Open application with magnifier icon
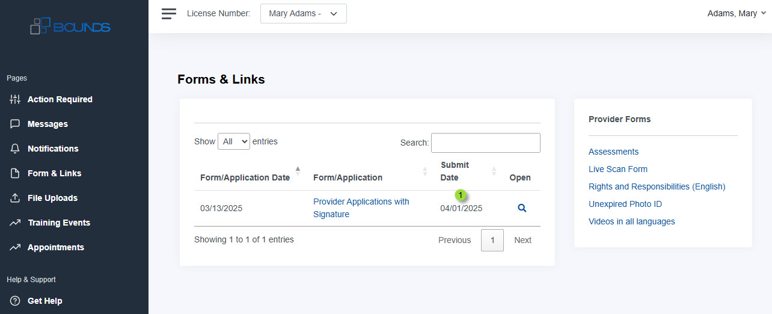Image resolution: width=772 pixels, height=314 pixels. coord(522,208)
